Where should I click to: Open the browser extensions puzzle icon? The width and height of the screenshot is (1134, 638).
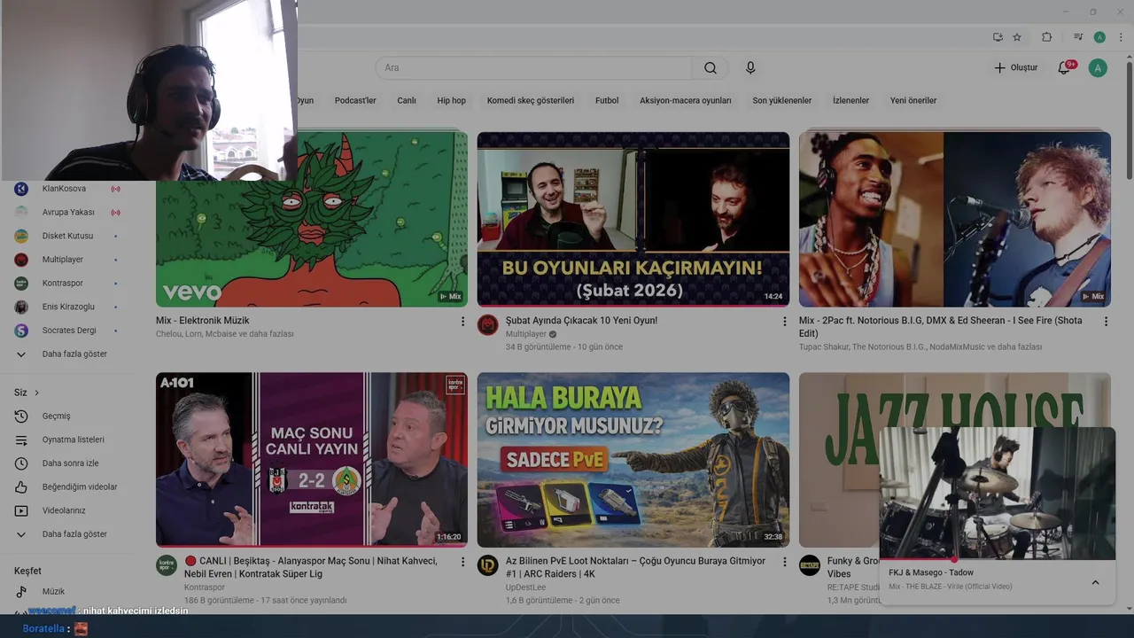(1046, 37)
